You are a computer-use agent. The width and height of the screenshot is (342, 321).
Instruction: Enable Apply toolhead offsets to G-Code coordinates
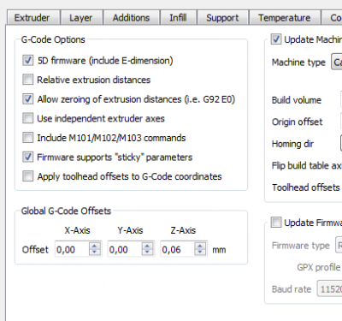pyautogui.click(x=27, y=176)
